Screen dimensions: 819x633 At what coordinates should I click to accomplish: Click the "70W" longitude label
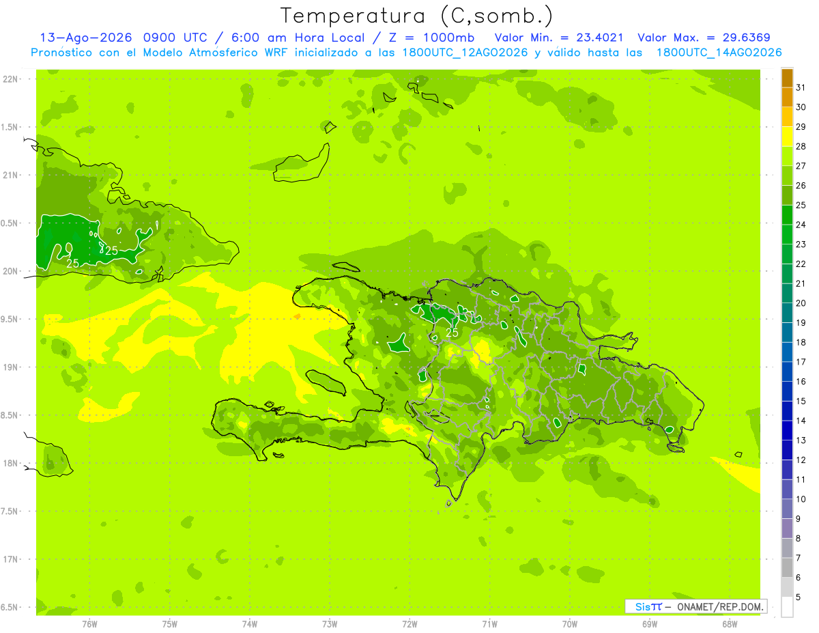[x=569, y=623]
